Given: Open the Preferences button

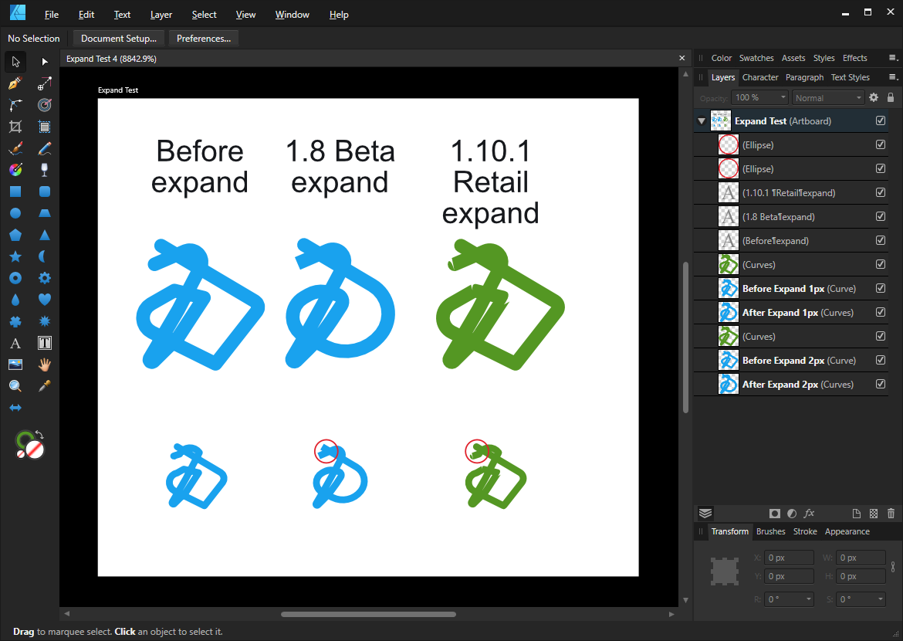Looking at the screenshot, I should click(x=204, y=39).
